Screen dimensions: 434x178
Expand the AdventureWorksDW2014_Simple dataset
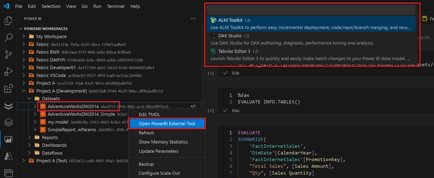click(35, 114)
